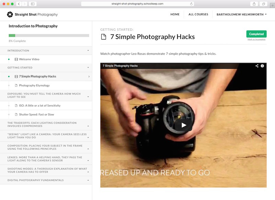The image size is (275, 200).
Task: Open the Welcome Video lesson
Action: tap(29, 59)
